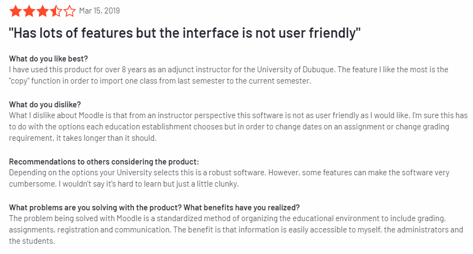Click the final line "the students."

32,242
